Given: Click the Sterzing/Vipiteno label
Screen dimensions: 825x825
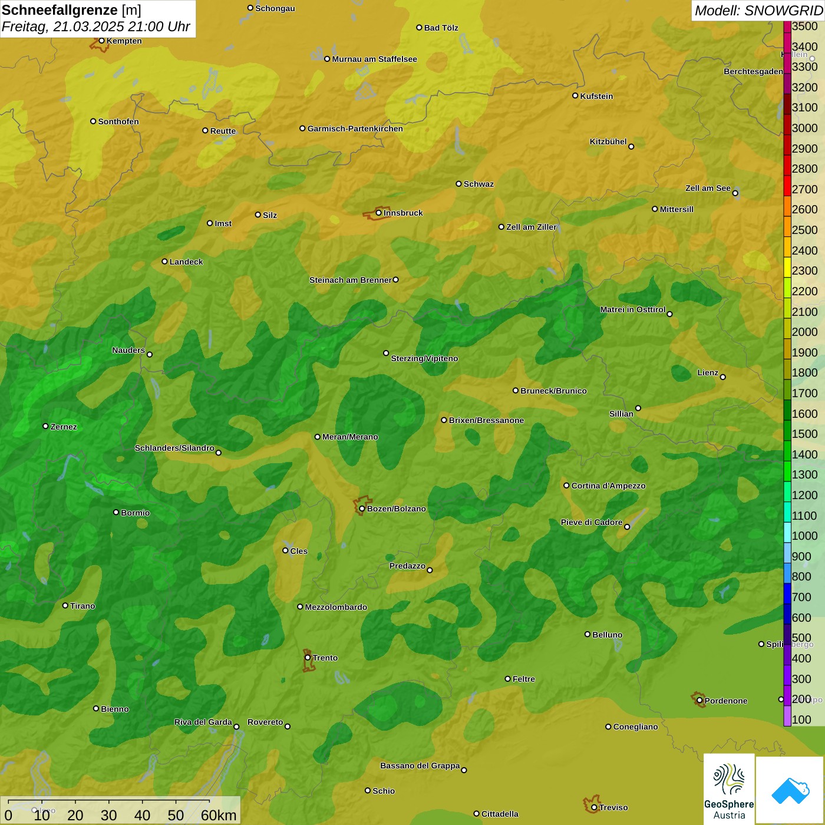Looking at the screenshot, I should point(424,358).
